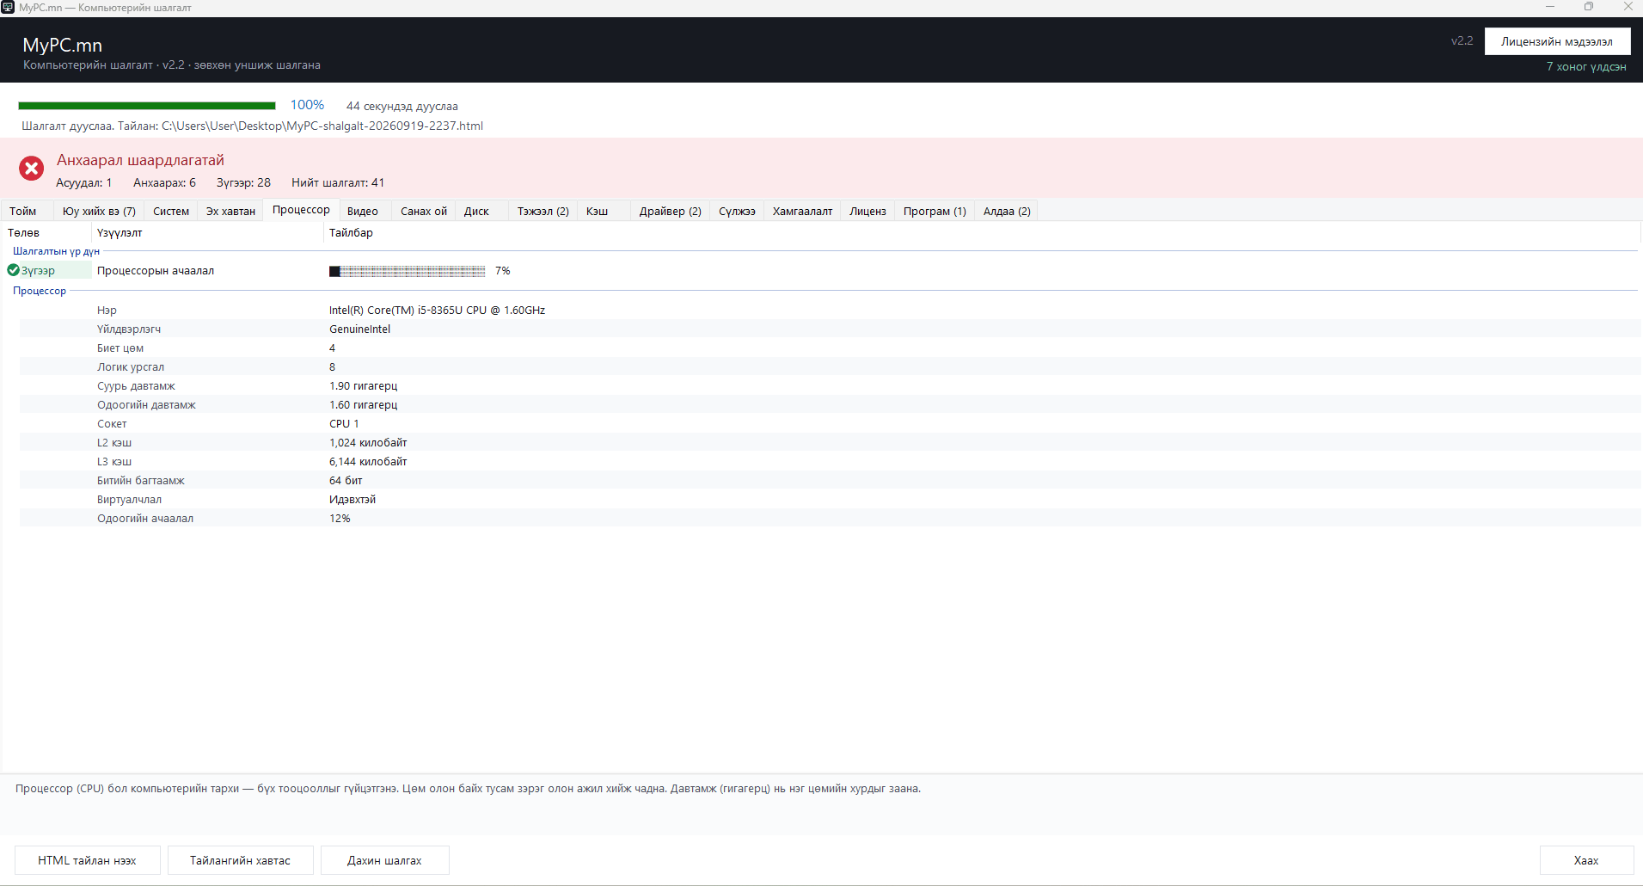The image size is (1643, 886).
Task: Click the Үзүүлэлт column header
Action: point(207,232)
